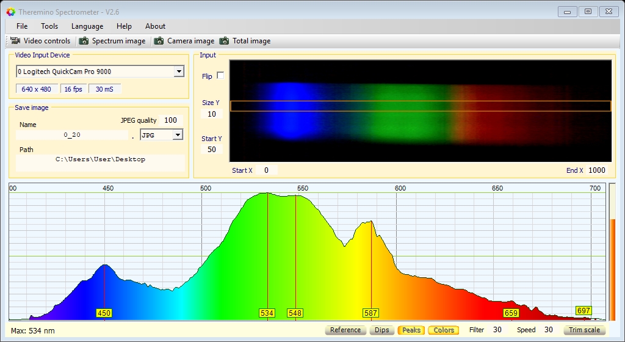This screenshot has height=342, width=625.
Task: Expand the Video Input Device dropdown
Action: [178, 71]
